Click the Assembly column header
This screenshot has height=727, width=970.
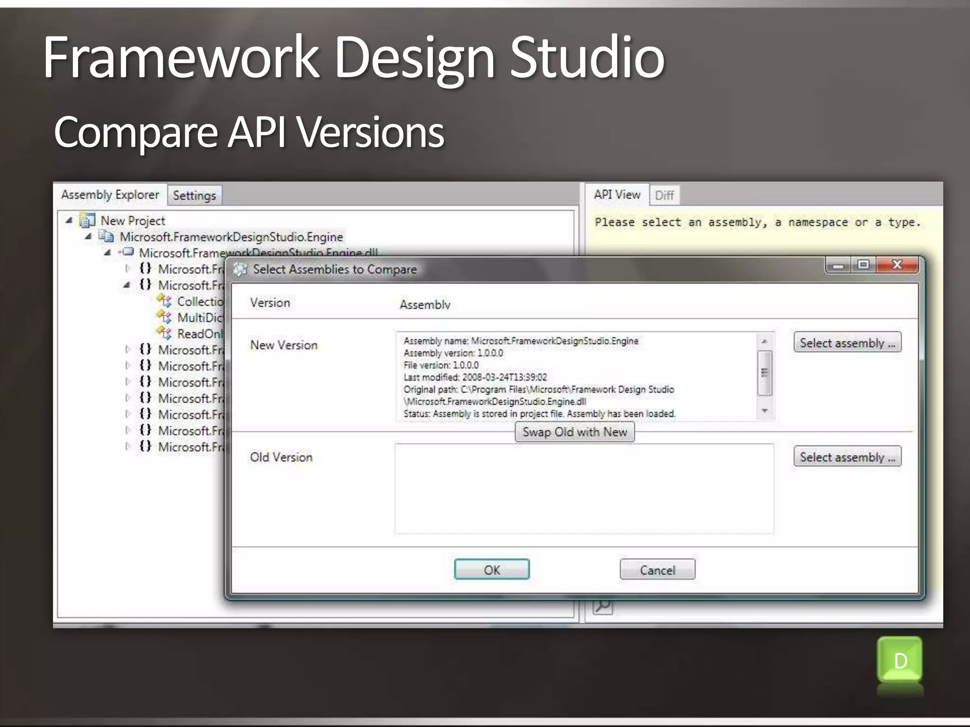[x=425, y=304]
